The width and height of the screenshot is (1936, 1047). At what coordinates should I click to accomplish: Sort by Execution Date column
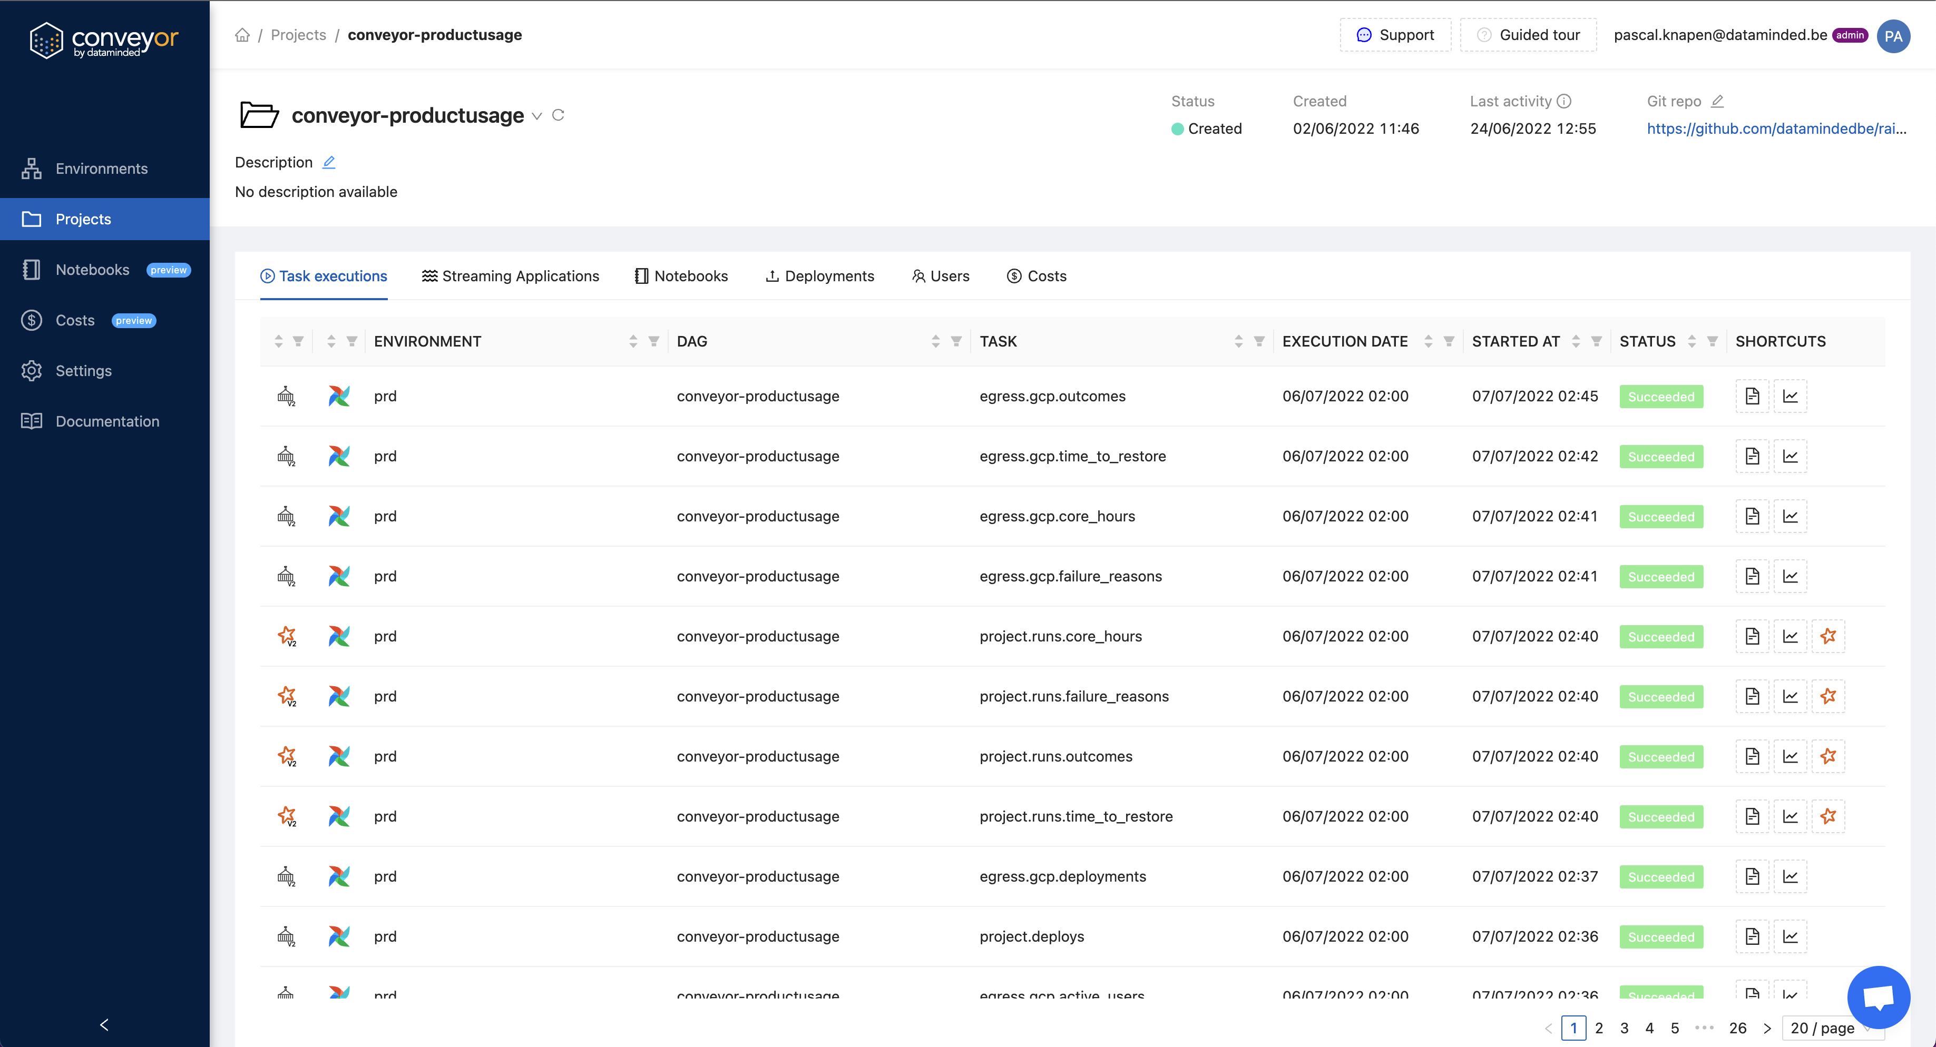[x=1428, y=342]
